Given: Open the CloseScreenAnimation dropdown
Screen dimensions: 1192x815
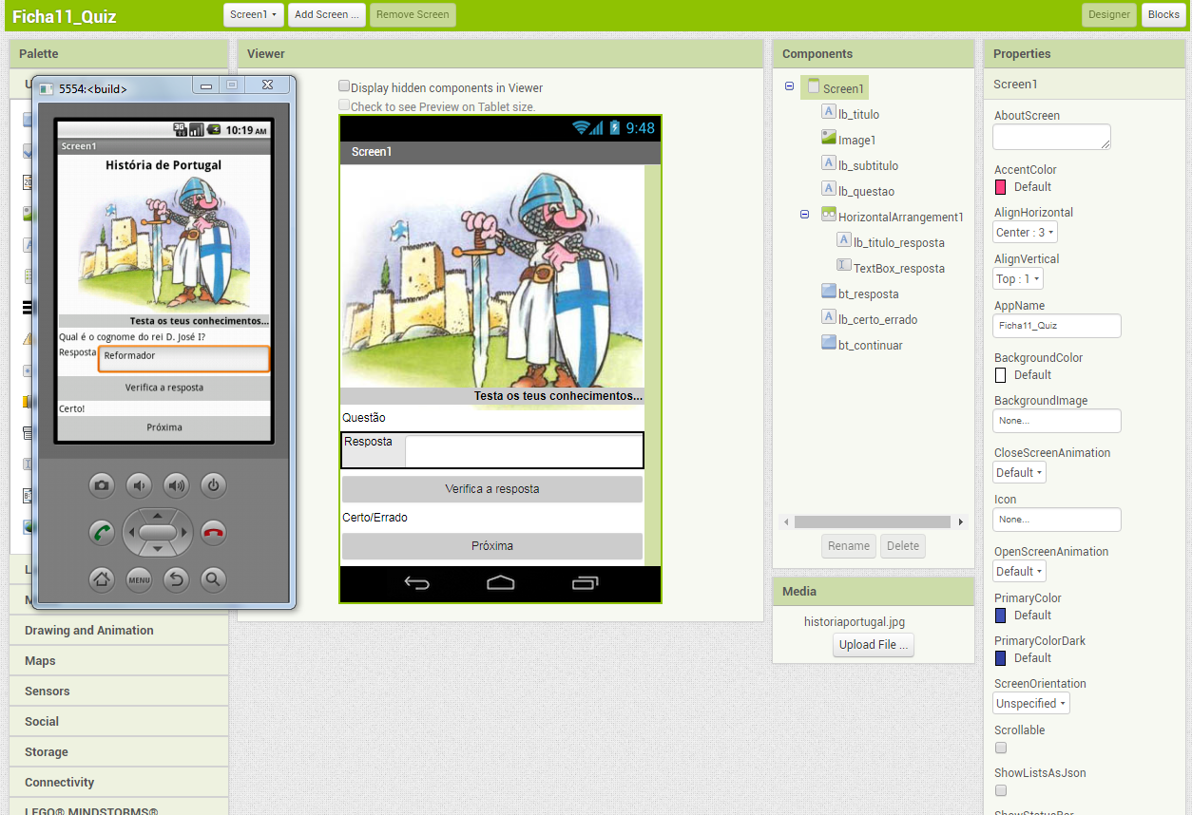Looking at the screenshot, I should (x=1019, y=472).
